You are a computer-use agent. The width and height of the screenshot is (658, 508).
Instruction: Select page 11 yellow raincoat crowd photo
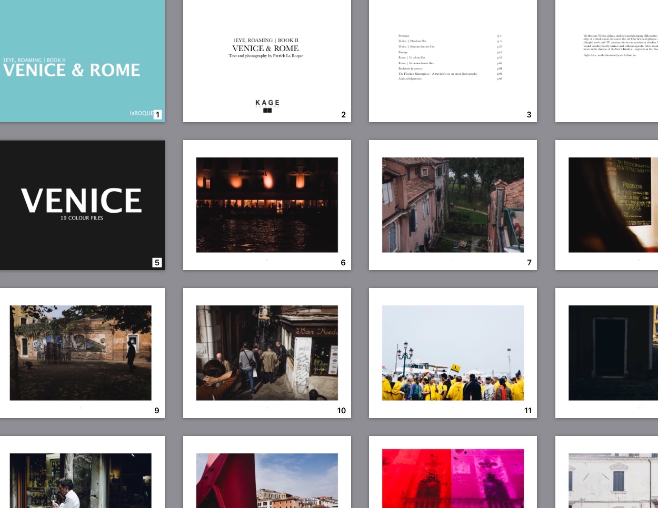(453, 353)
